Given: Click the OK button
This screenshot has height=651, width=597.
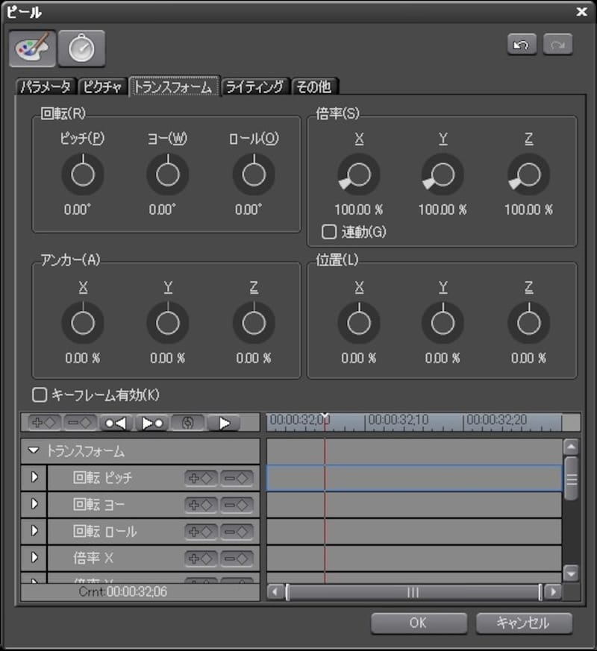Looking at the screenshot, I should [x=419, y=624].
